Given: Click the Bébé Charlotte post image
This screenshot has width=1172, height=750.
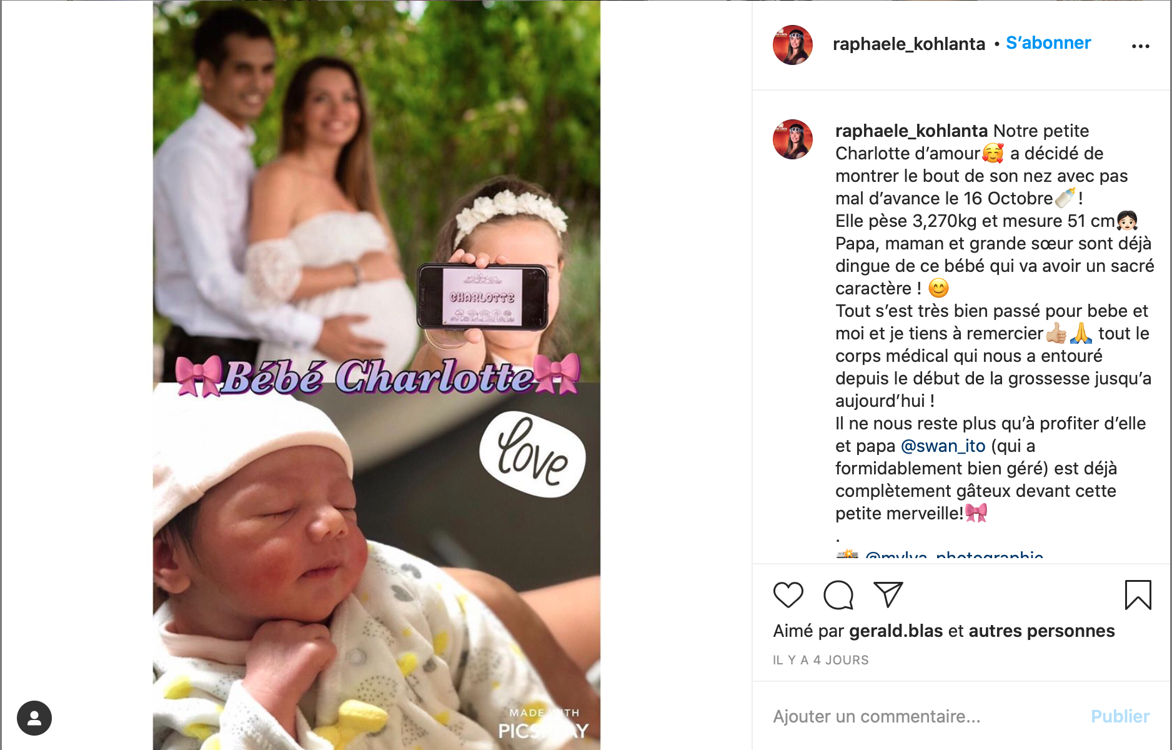Looking at the screenshot, I should pos(377,375).
